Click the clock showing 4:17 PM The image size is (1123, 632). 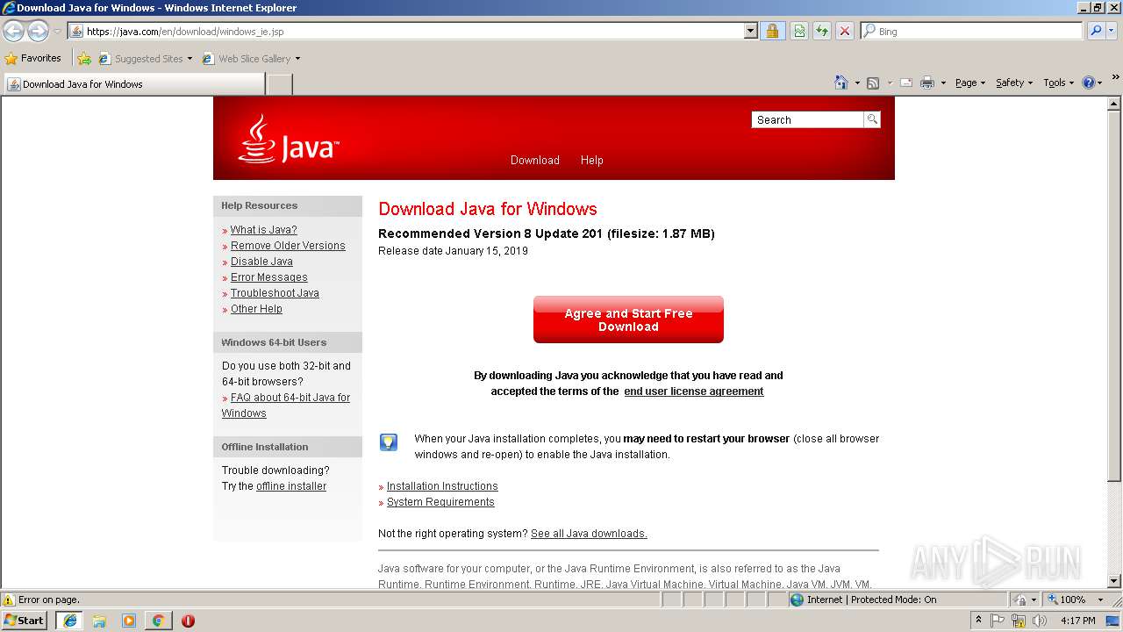click(x=1077, y=621)
